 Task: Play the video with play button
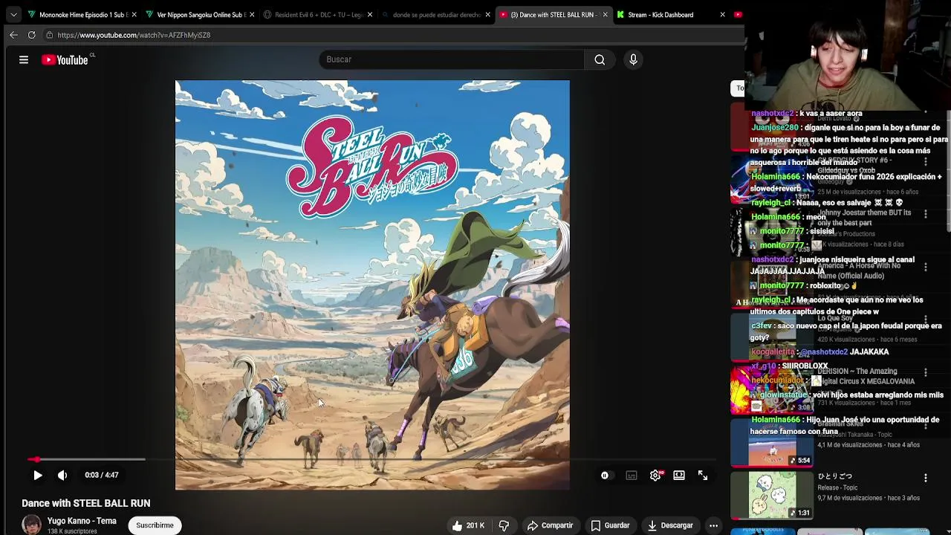tap(38, 475)
